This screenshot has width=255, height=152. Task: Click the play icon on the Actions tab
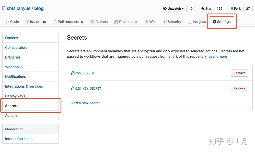[x=93, y=22]
